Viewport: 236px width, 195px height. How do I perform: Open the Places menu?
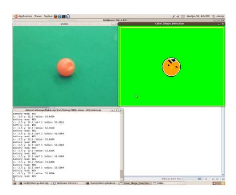[38, 16]
